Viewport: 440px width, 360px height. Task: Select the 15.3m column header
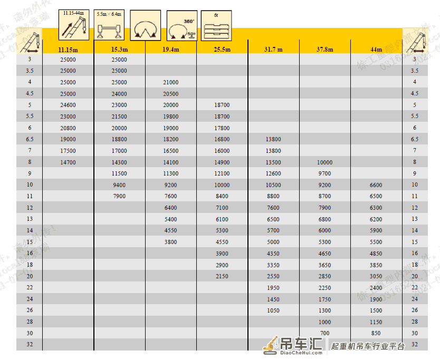point(119,50)
